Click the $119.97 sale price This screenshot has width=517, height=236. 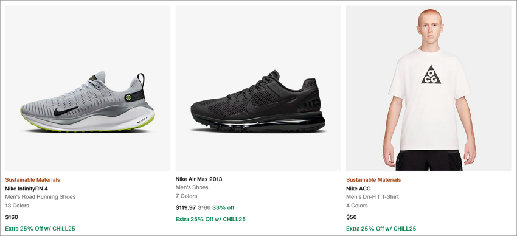pos(186,207)
